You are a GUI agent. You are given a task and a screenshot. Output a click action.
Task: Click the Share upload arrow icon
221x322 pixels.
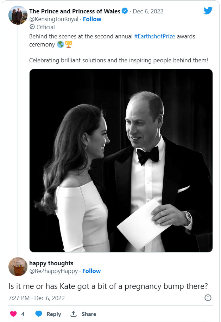(74, 314)
